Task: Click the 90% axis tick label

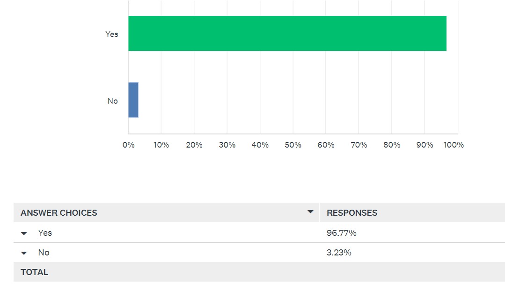Action: pos(424,145)
